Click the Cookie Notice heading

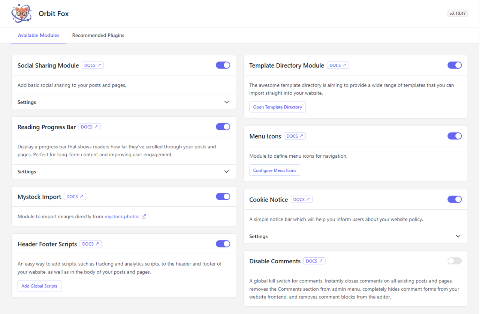[x=268, y=200]
